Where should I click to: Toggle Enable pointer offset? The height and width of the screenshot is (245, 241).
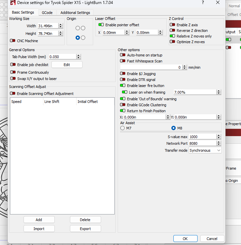101,25
